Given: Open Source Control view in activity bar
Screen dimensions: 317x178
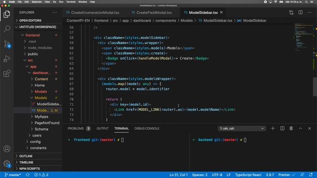Looking at the screenshot, I should pyautogui.click(x=6, y=44).
